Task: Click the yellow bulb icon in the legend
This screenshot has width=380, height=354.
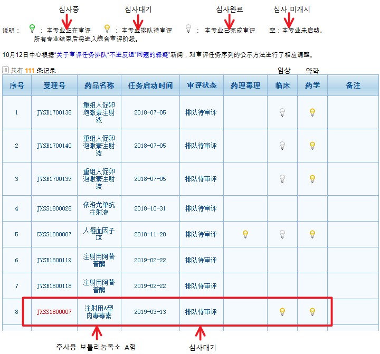Action: tap(107, 28)
